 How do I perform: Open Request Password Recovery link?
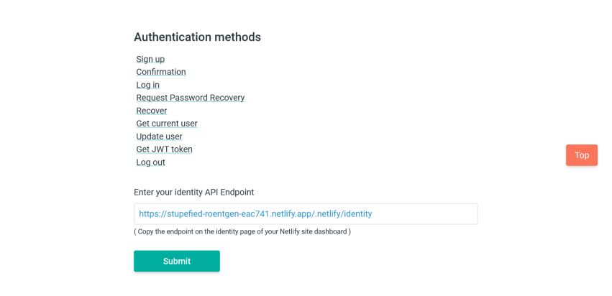click(191, 98)
